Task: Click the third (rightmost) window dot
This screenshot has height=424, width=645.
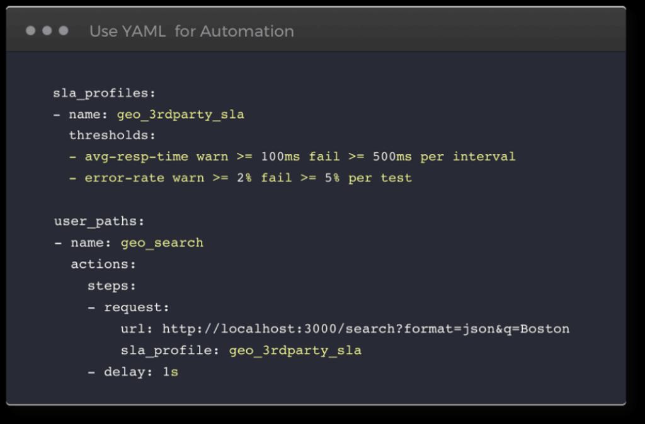Action: 63,30
